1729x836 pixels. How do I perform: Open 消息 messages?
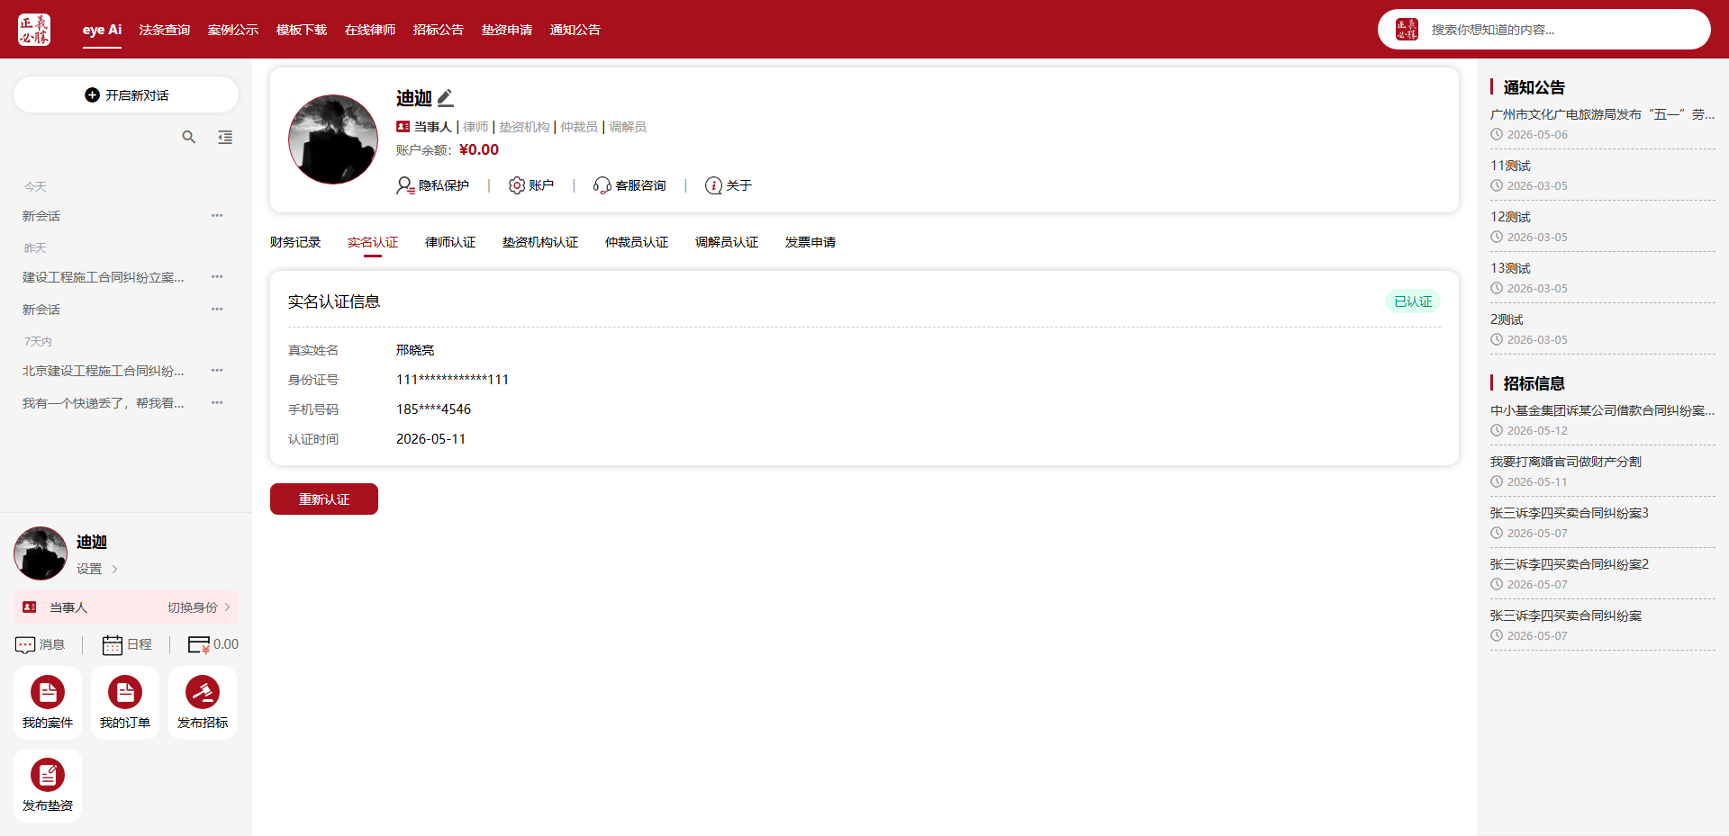pos(41,644)
